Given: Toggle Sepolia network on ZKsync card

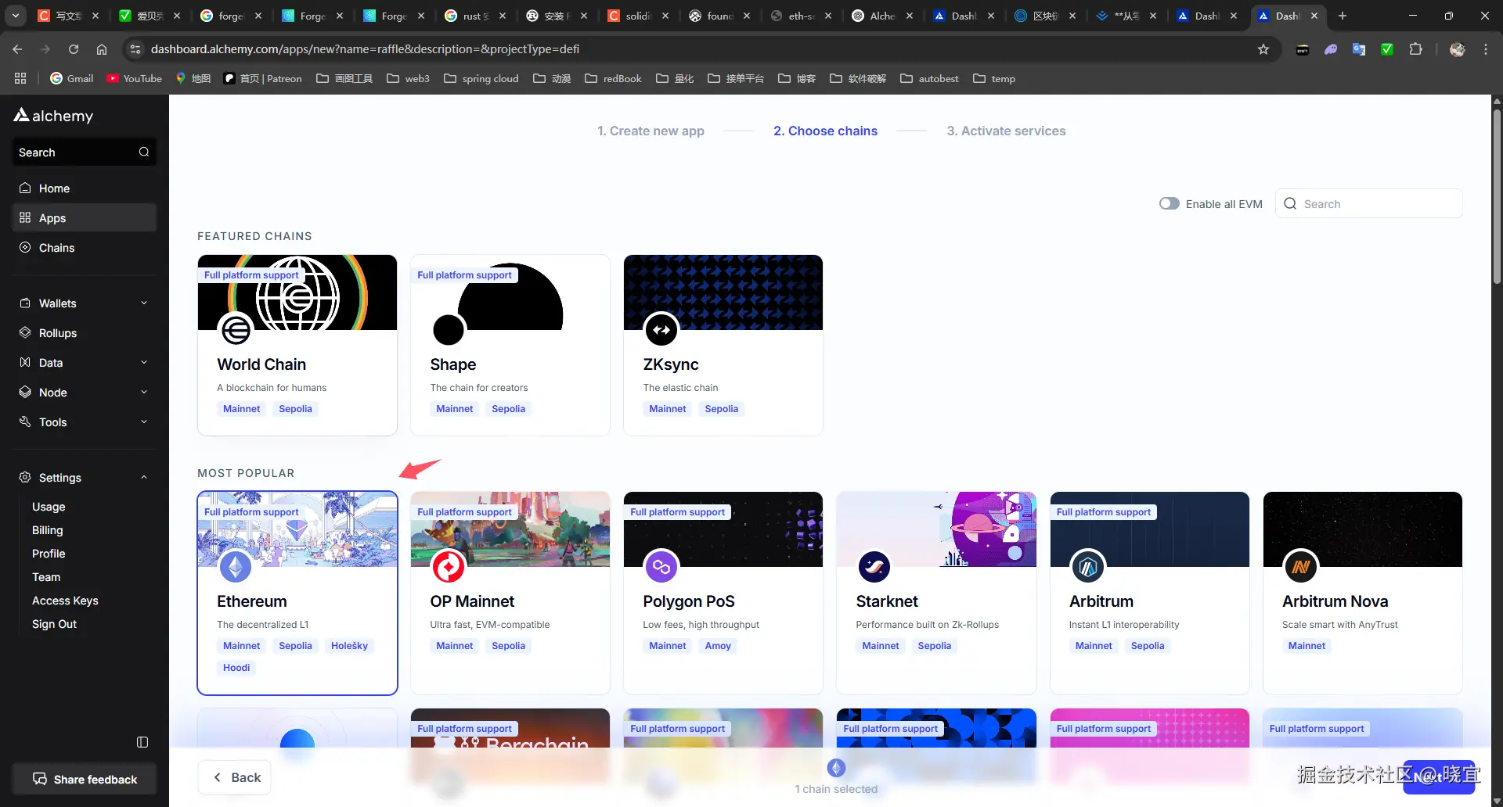Looking at the screenshot, I should pos(721,409).
